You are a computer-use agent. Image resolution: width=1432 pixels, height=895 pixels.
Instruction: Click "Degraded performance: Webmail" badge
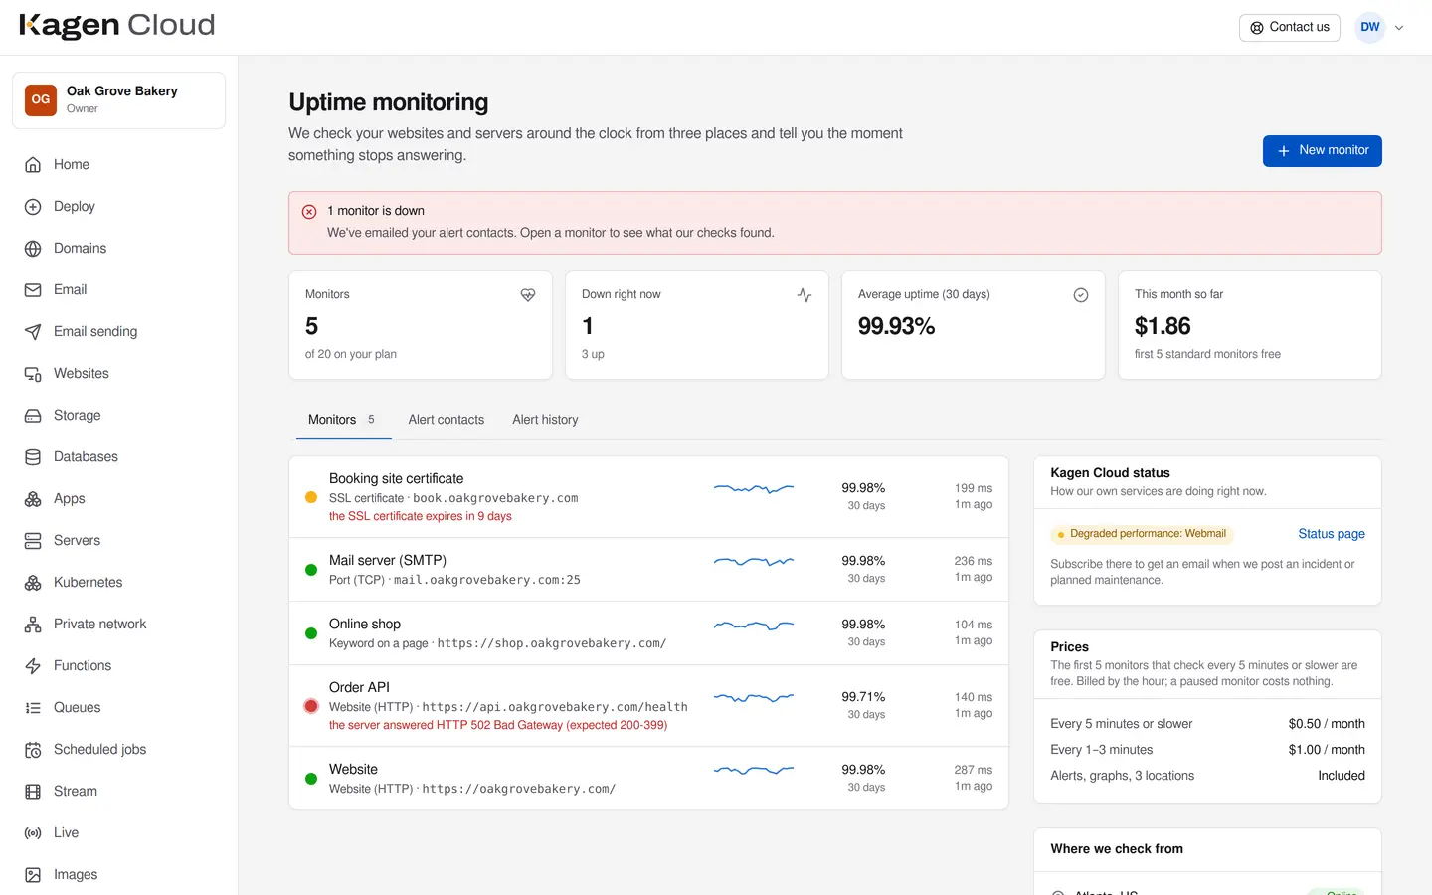click(x=1142, y=535)
